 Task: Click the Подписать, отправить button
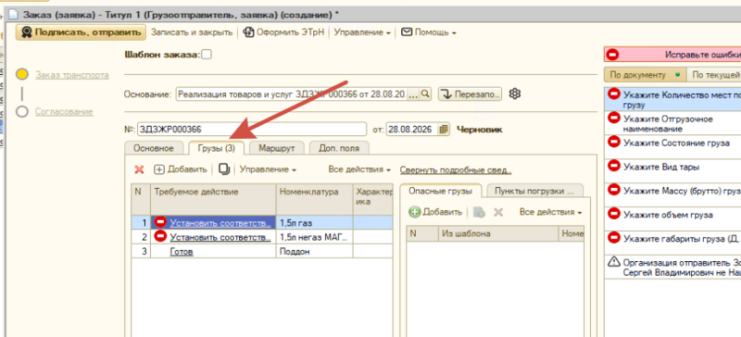[81, 32]
